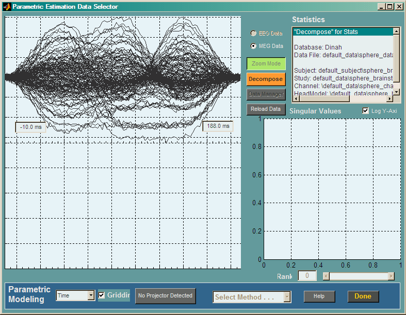Open the Data Manager
406x315 pixels.
(266, 94)
